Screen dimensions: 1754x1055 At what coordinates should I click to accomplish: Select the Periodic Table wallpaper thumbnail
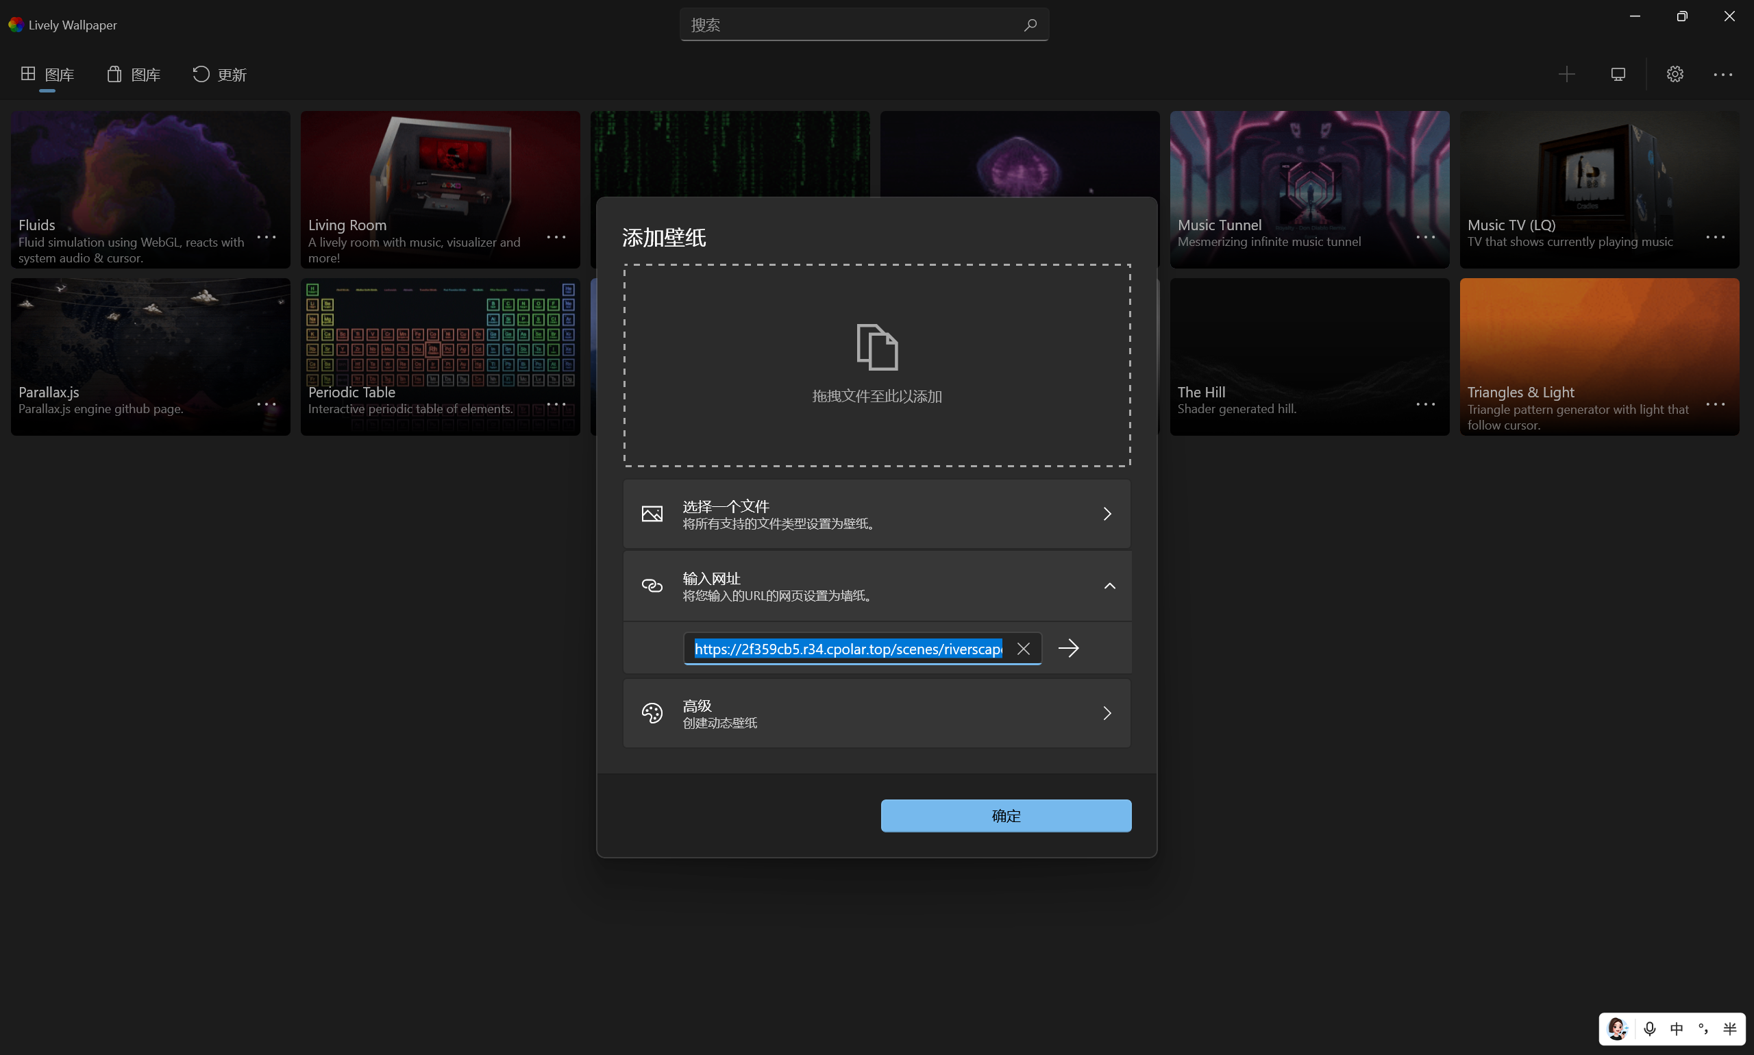tap(440, 356)
